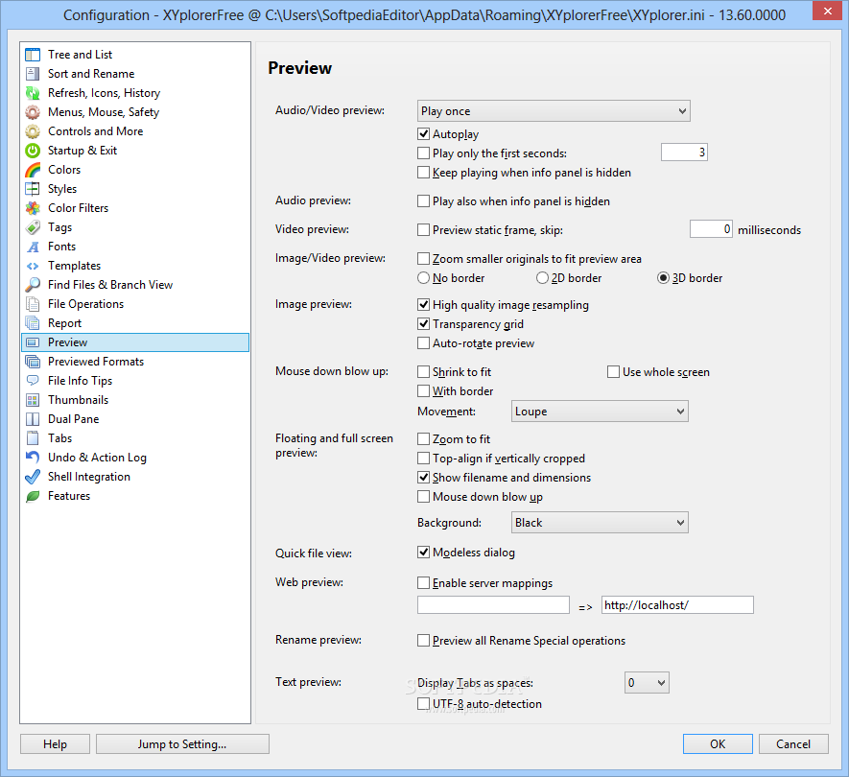The height and width of the screenshot is (777, 849).
Task: Click the Cancel button
Action: 793,744
